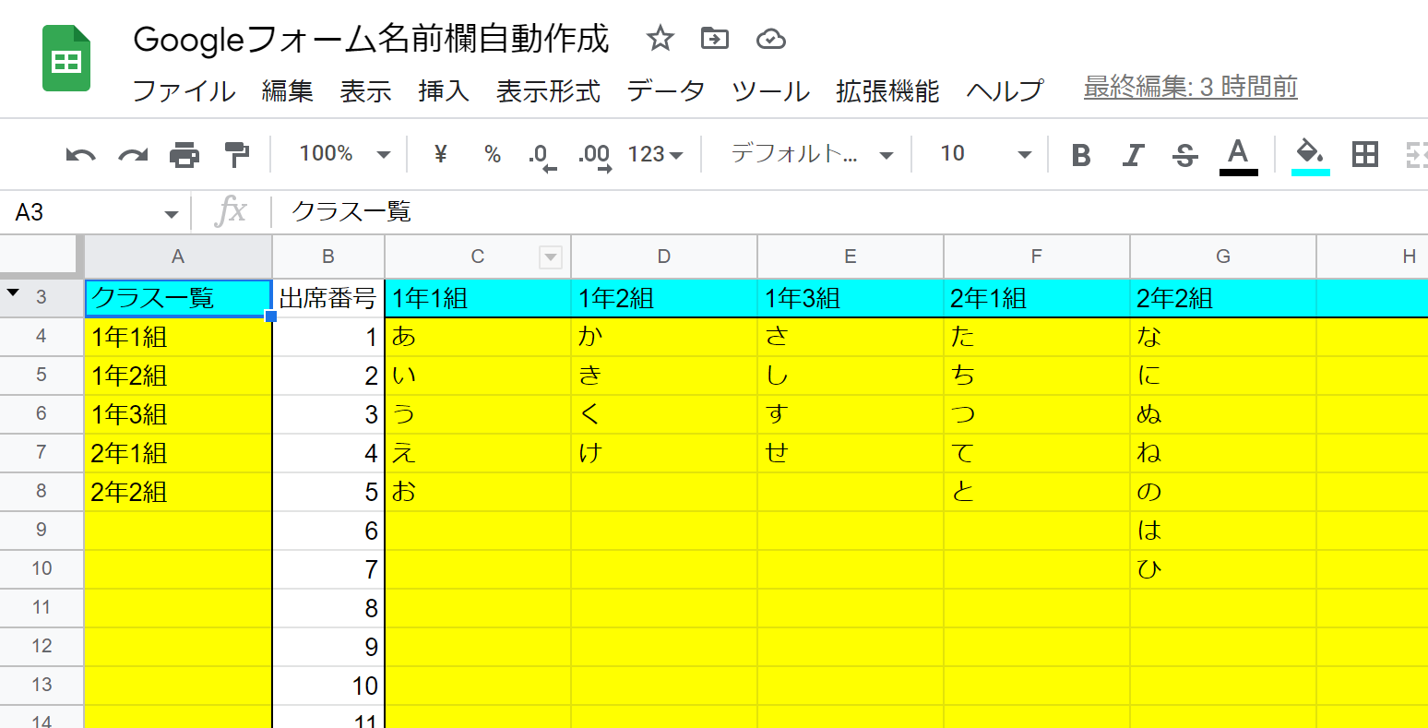Open the fill color picker
Viewport: 1428px width, 728px height.
[x=1310, y=155]
